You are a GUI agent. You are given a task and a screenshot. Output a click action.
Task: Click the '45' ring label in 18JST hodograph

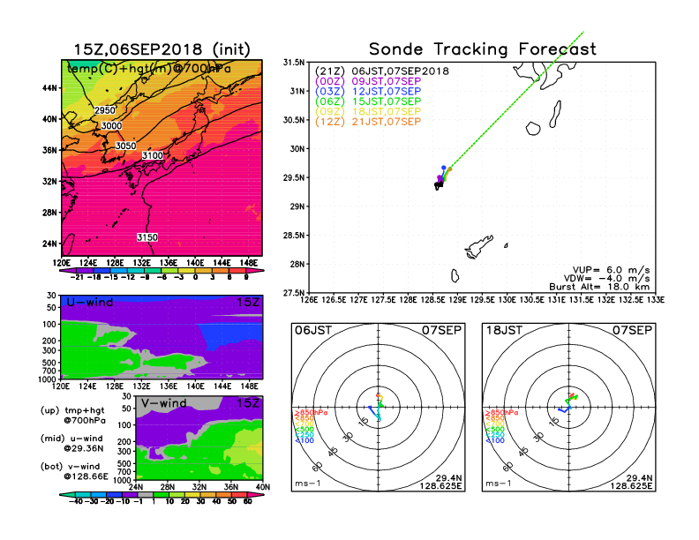coord(523,451)
